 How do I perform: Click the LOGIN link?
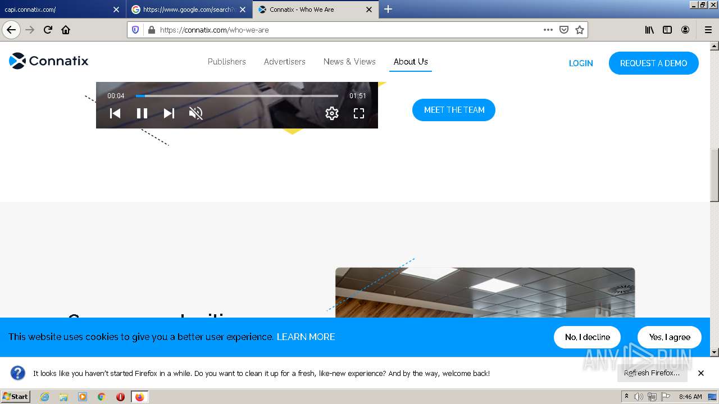click(581, 63)
